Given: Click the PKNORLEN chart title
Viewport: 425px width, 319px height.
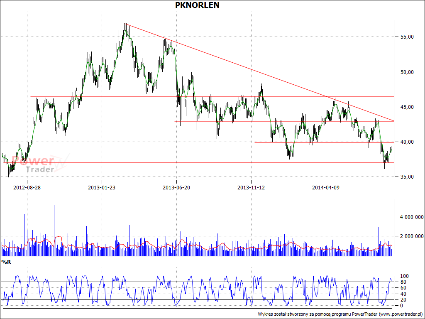Looking at the screenshot, I should pyautogui.click(x=197, y=5).
